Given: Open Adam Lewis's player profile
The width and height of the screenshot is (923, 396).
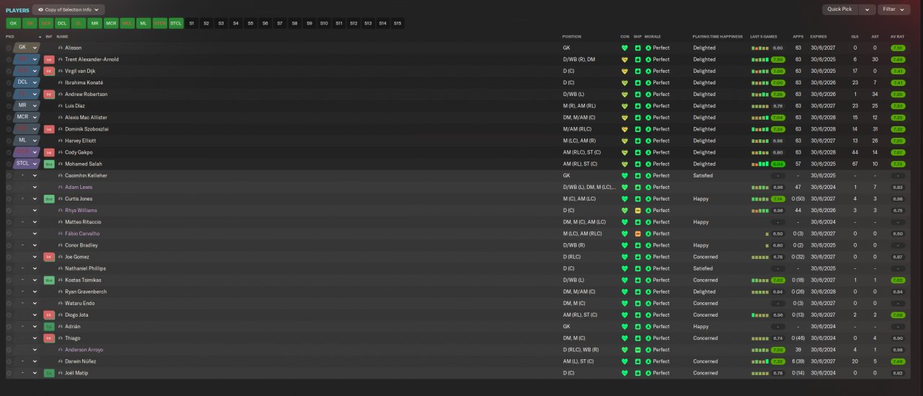Looking at the screenshot, I should click(x=79, y=187).
